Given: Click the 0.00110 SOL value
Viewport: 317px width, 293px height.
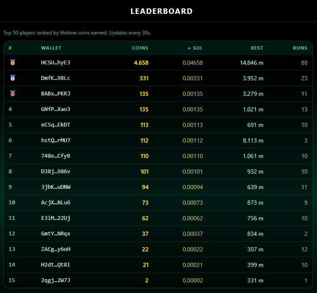Looking at the screenshot, I should tap(193, 156).
